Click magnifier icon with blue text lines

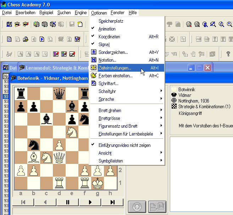click(x=197, y=24)
